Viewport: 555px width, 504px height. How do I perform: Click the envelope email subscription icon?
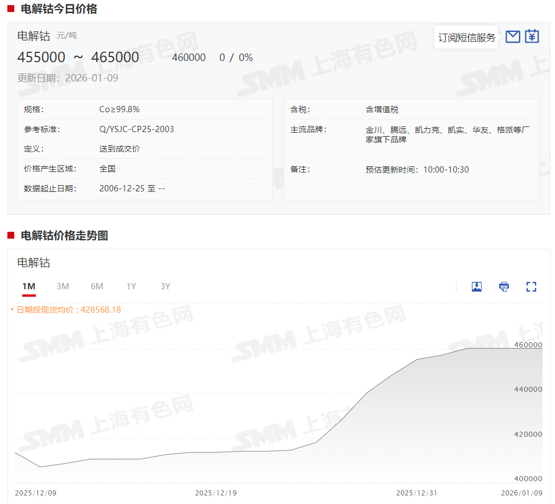tap(513, 37)
